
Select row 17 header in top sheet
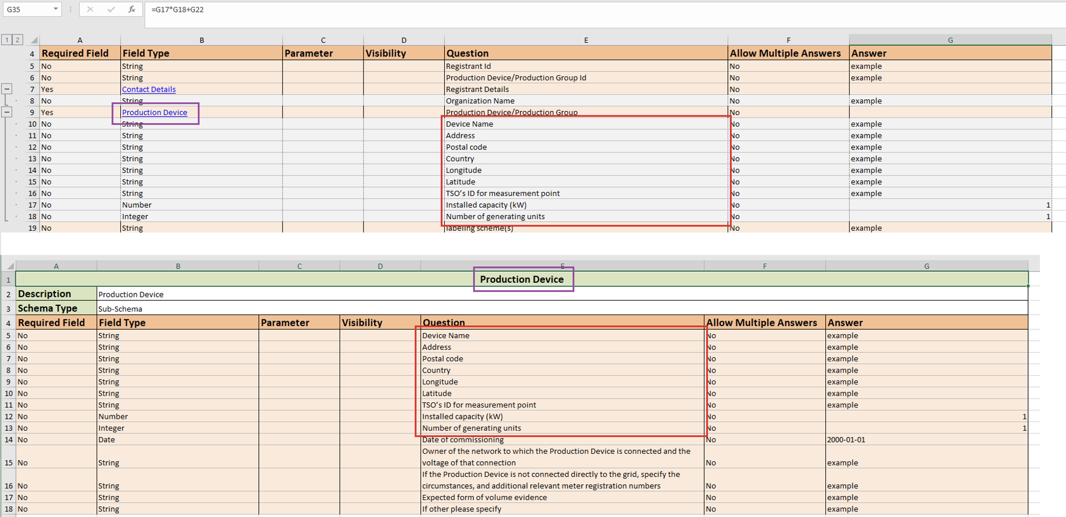[x=32, y=205]
